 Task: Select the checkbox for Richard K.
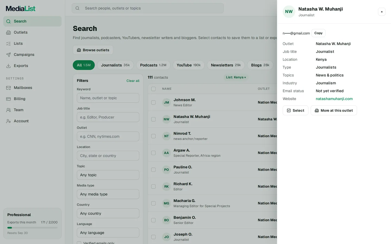pyautogui.click(x=153, y=187)
